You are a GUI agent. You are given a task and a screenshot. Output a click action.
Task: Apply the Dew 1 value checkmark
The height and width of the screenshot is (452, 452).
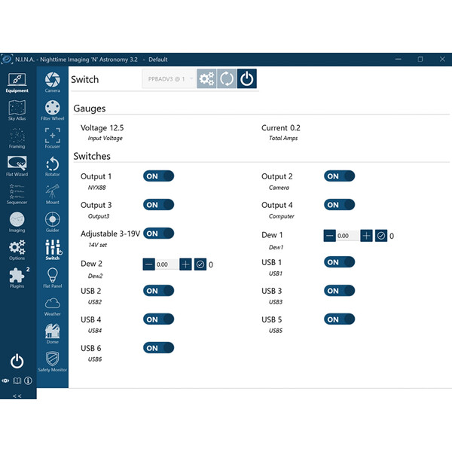[381, 236]
